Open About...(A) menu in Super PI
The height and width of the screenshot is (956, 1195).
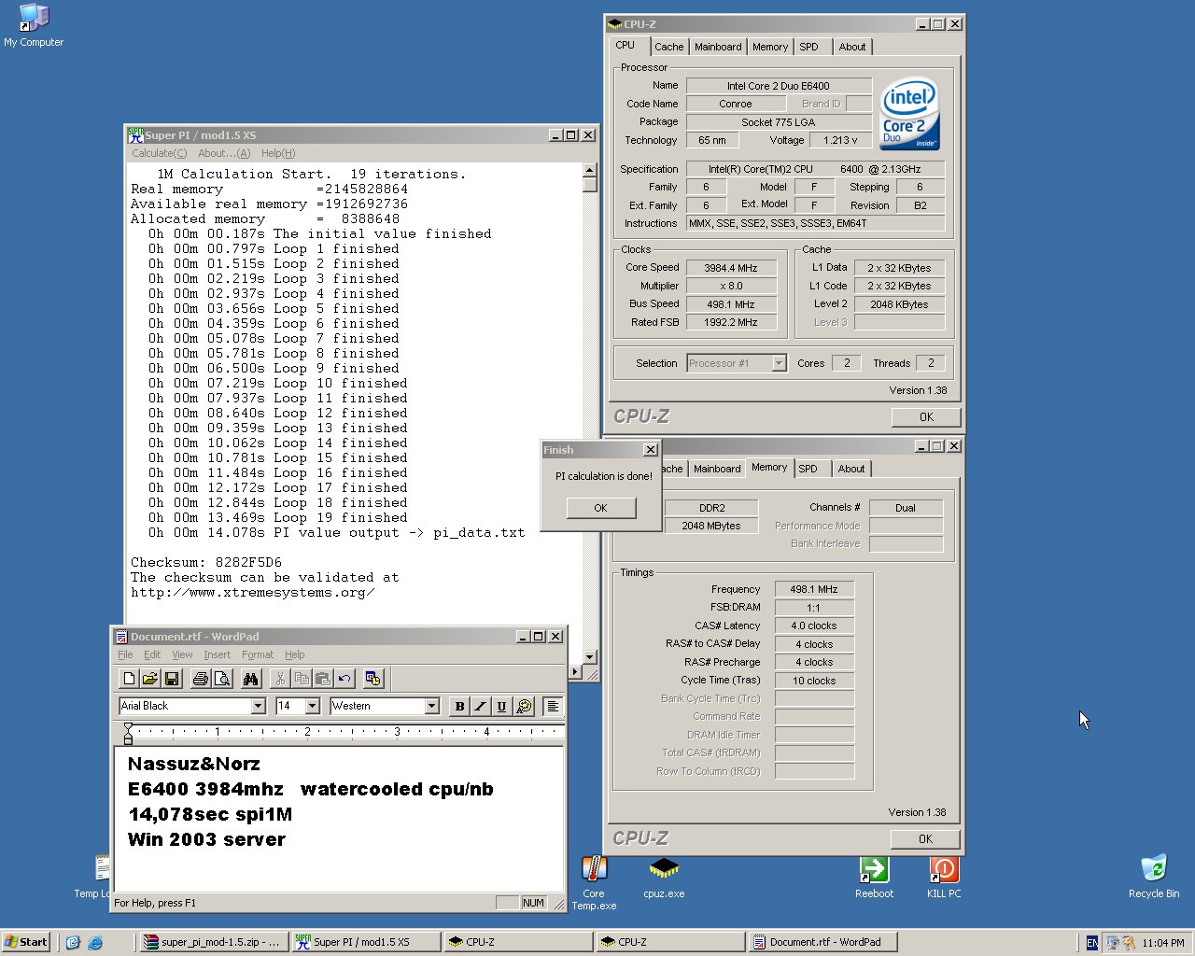(x=224, y=153)
